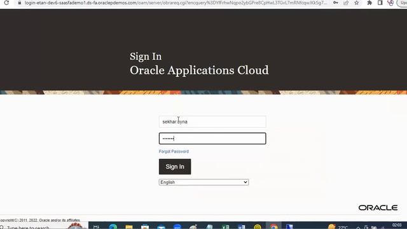Open the saved passwords key icon
407x229 pixels.
336,3
